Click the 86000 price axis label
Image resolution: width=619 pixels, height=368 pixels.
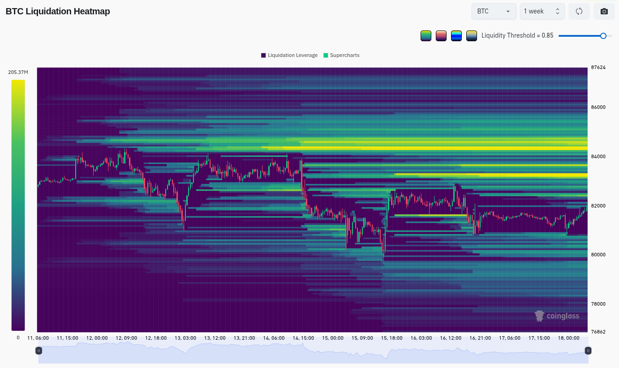point(598,107)
